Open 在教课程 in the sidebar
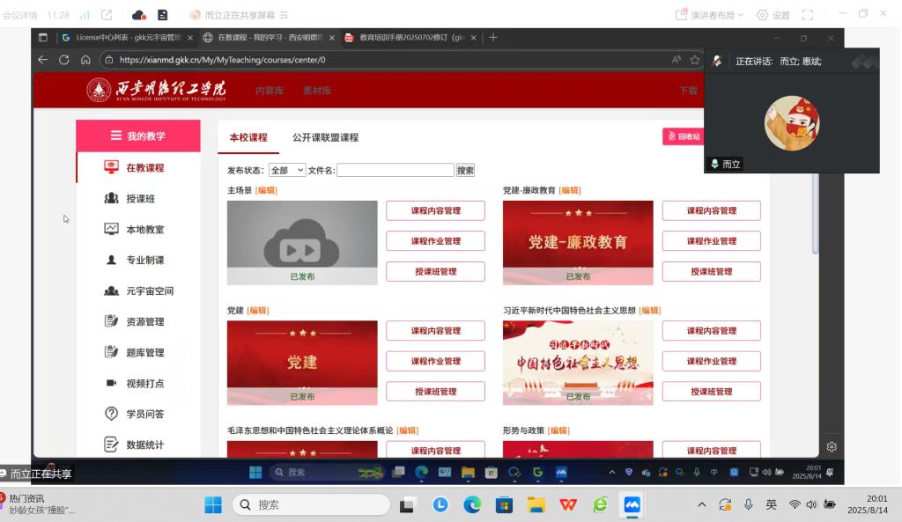 [x=144, y=167]
